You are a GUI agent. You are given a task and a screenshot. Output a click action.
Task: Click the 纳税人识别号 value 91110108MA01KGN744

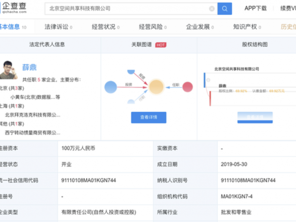248,180
